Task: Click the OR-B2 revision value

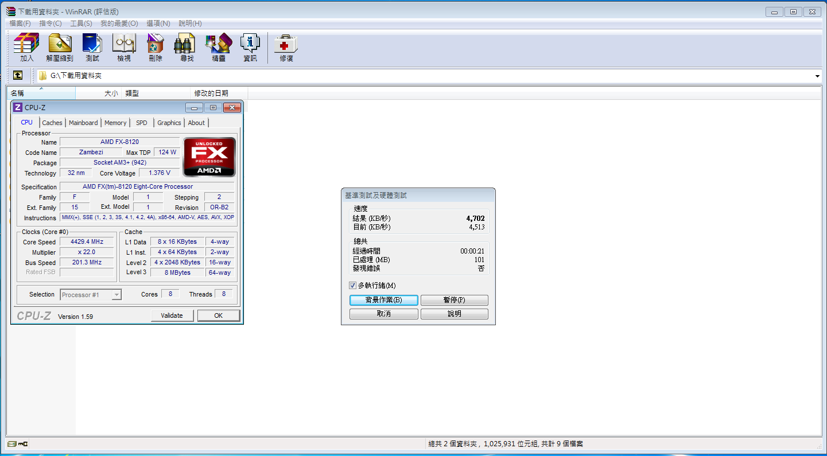Action: click(x=219, y=207)
